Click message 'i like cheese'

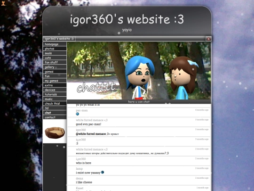(84, 182)
